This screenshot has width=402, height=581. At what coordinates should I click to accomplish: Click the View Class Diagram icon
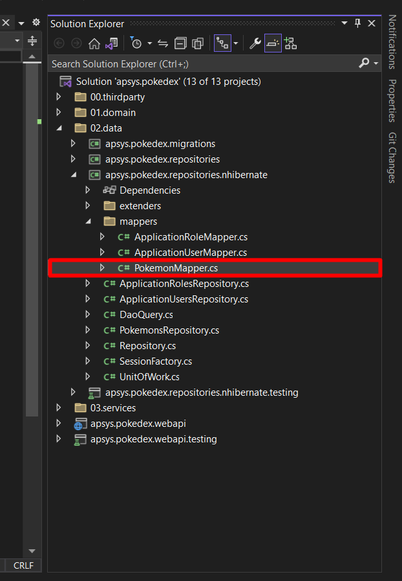(x=290, y=43)
